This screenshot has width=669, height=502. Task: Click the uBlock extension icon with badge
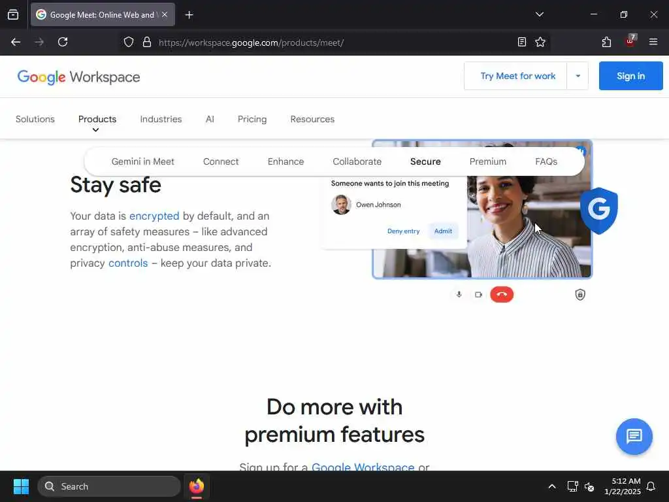point(630,41)
